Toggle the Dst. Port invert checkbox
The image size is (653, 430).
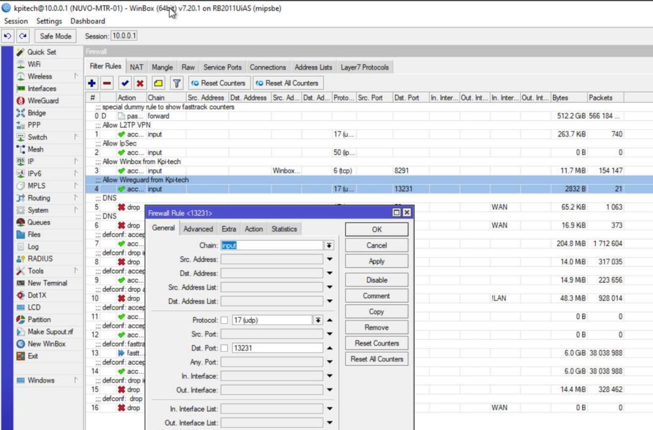[225, 348]
